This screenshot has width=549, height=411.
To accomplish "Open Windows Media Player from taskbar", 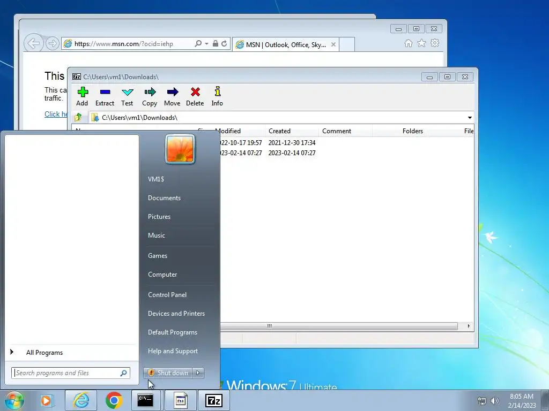I will 46,400.
